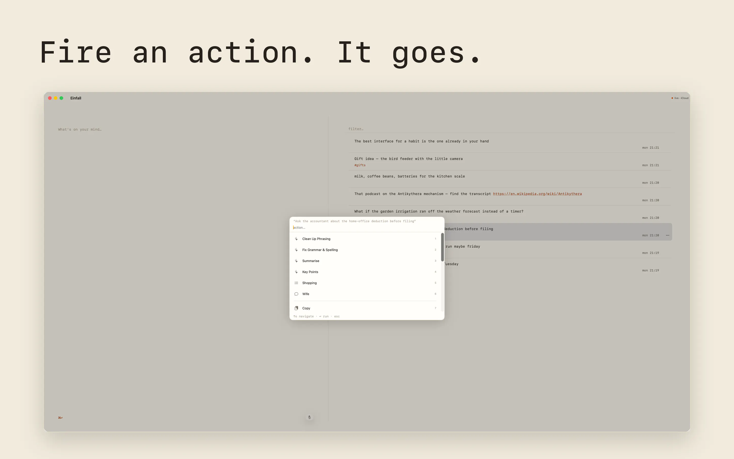This screenshot has width=734, height=459.
Task: Click the #gifts tag
Action: pos(360,165)
